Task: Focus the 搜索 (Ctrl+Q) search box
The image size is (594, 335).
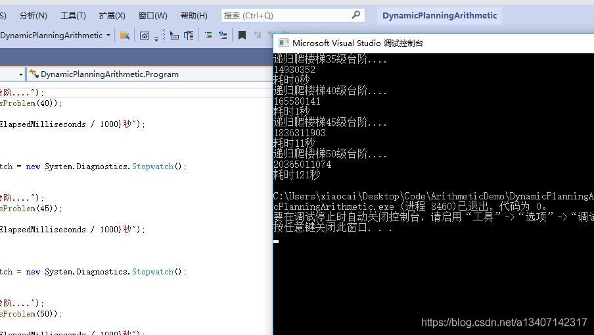Action: [292, 16]
